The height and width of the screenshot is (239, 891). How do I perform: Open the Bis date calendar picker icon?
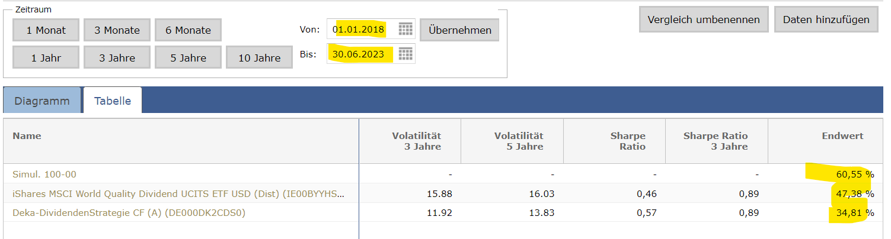(405, 54)
